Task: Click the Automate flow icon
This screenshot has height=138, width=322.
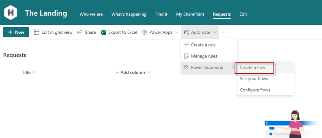Action: click(186, 32)
